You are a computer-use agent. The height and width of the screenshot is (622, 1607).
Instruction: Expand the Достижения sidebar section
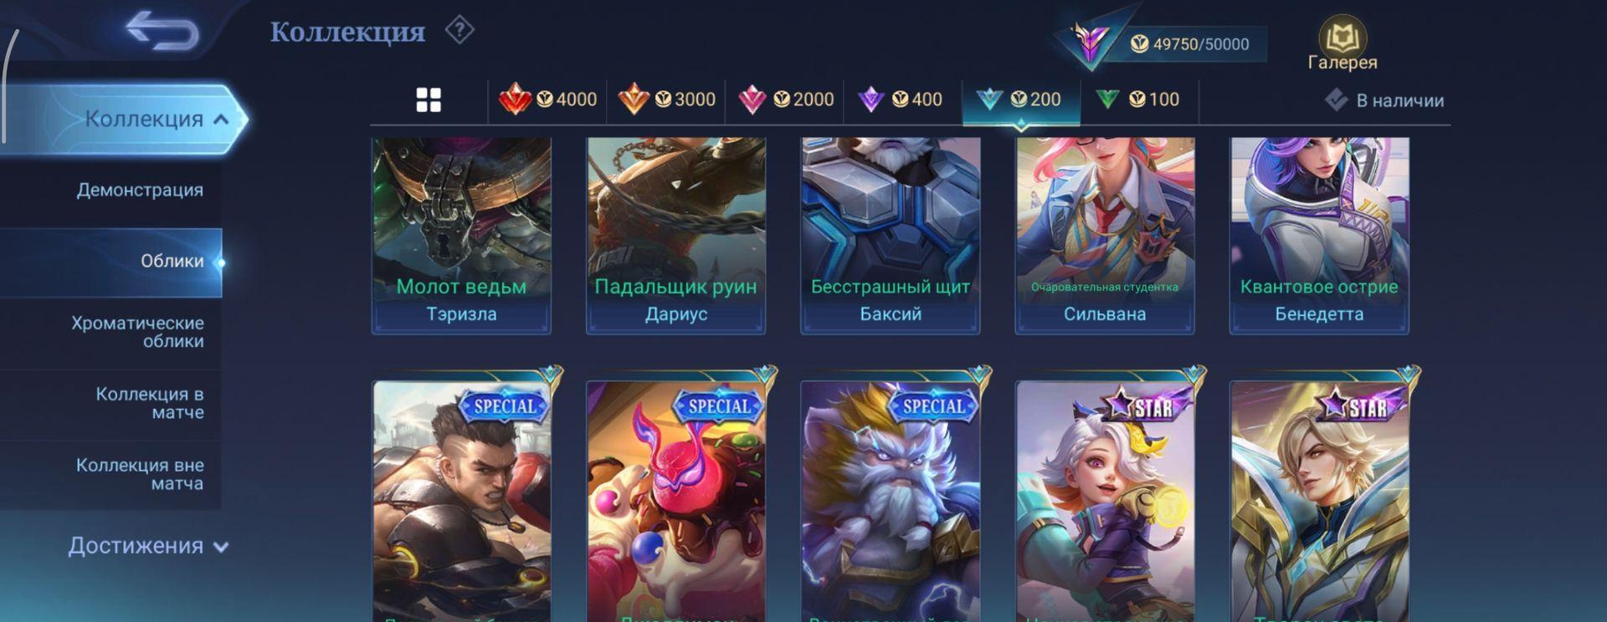tap(148, 546)
